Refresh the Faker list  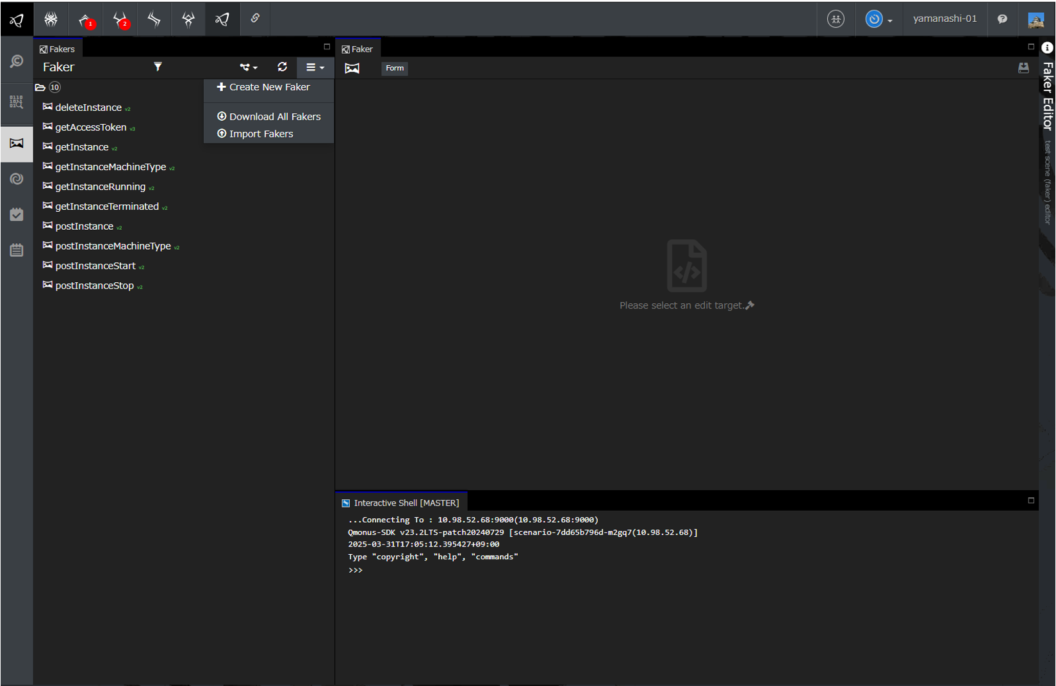pyautogui.click(x=282, y=67)
